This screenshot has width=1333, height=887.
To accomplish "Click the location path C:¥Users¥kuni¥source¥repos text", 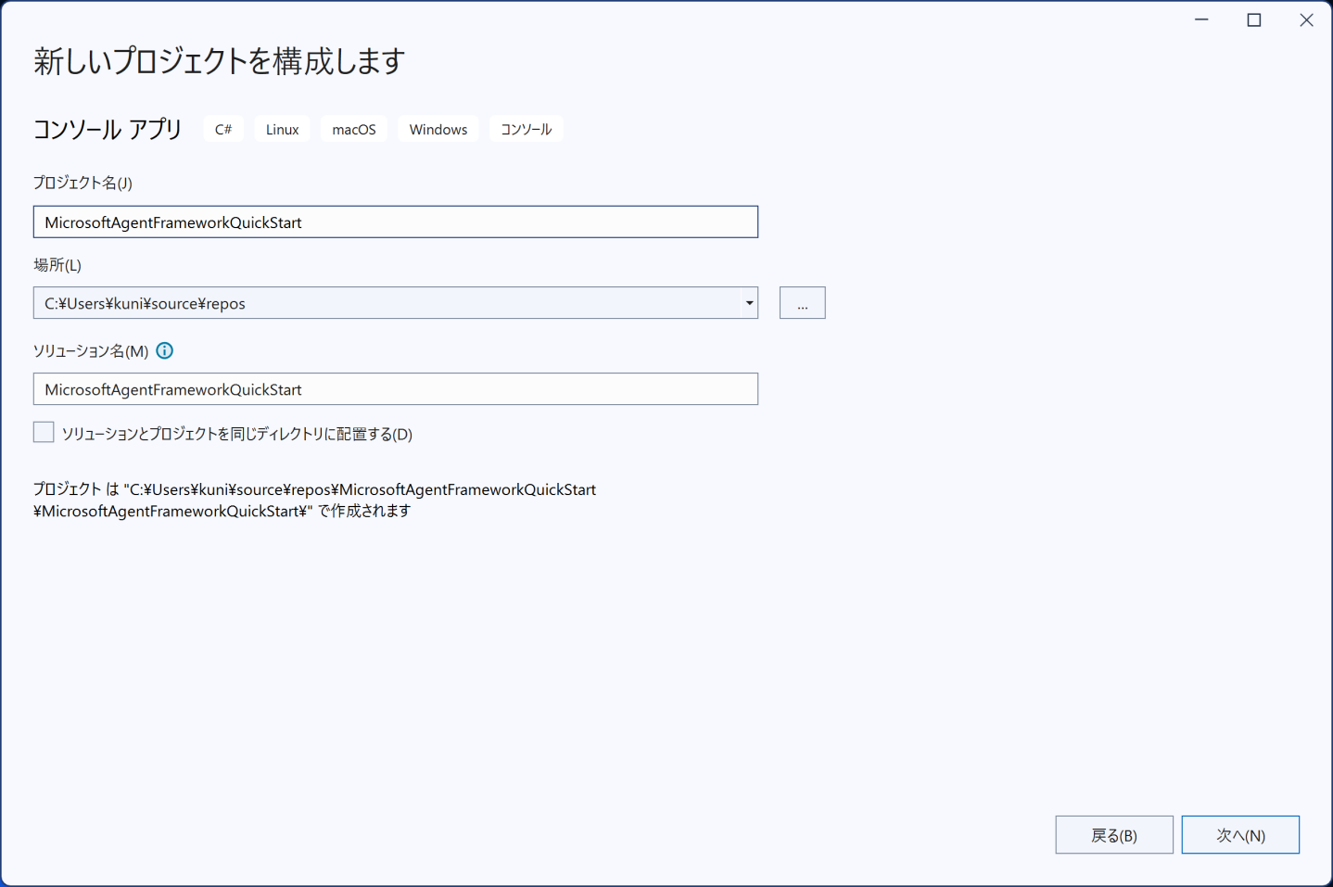I will (146, 304).
